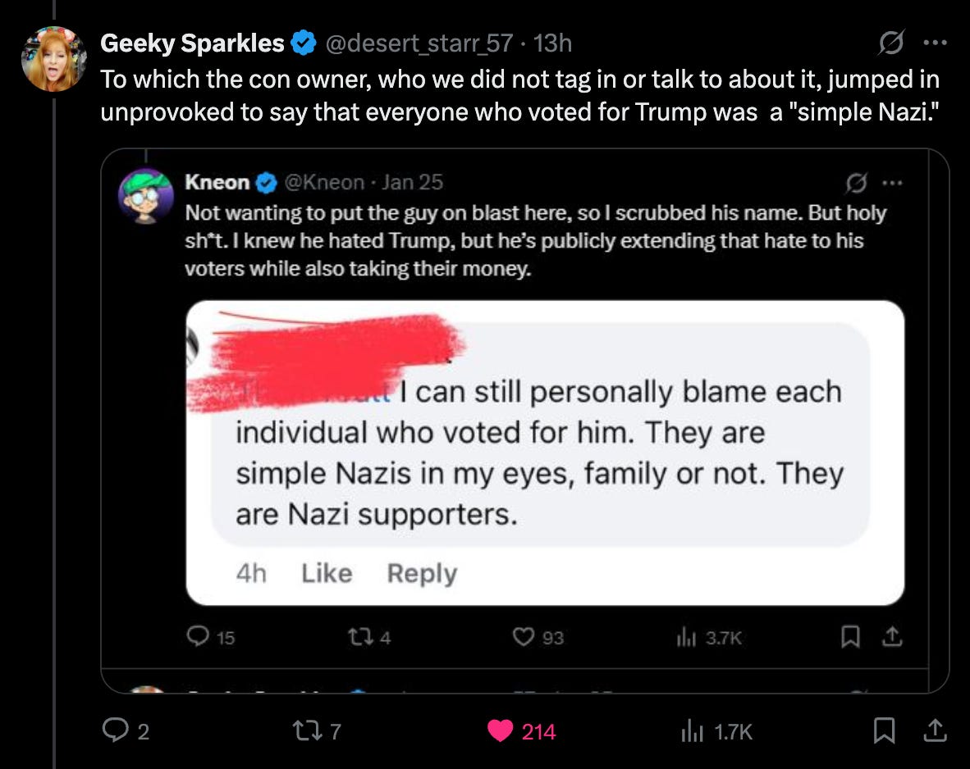Open more options menu on main post

tap(933, 43)
